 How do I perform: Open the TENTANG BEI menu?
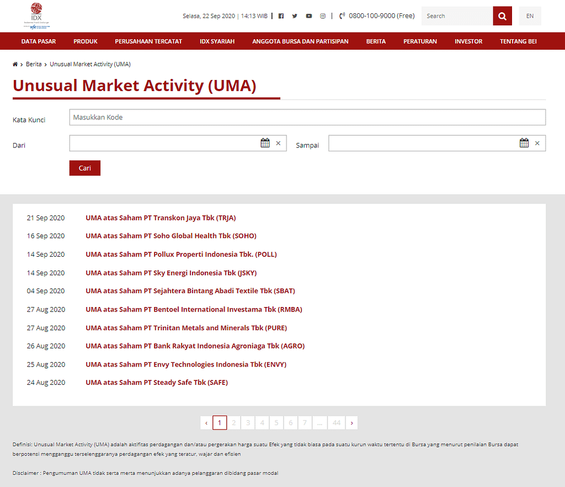pos(518,41)
